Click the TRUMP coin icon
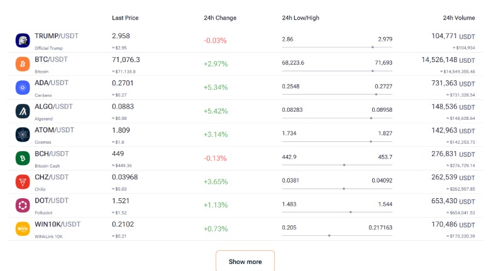 pyautogui.click(x=23, y=40)
